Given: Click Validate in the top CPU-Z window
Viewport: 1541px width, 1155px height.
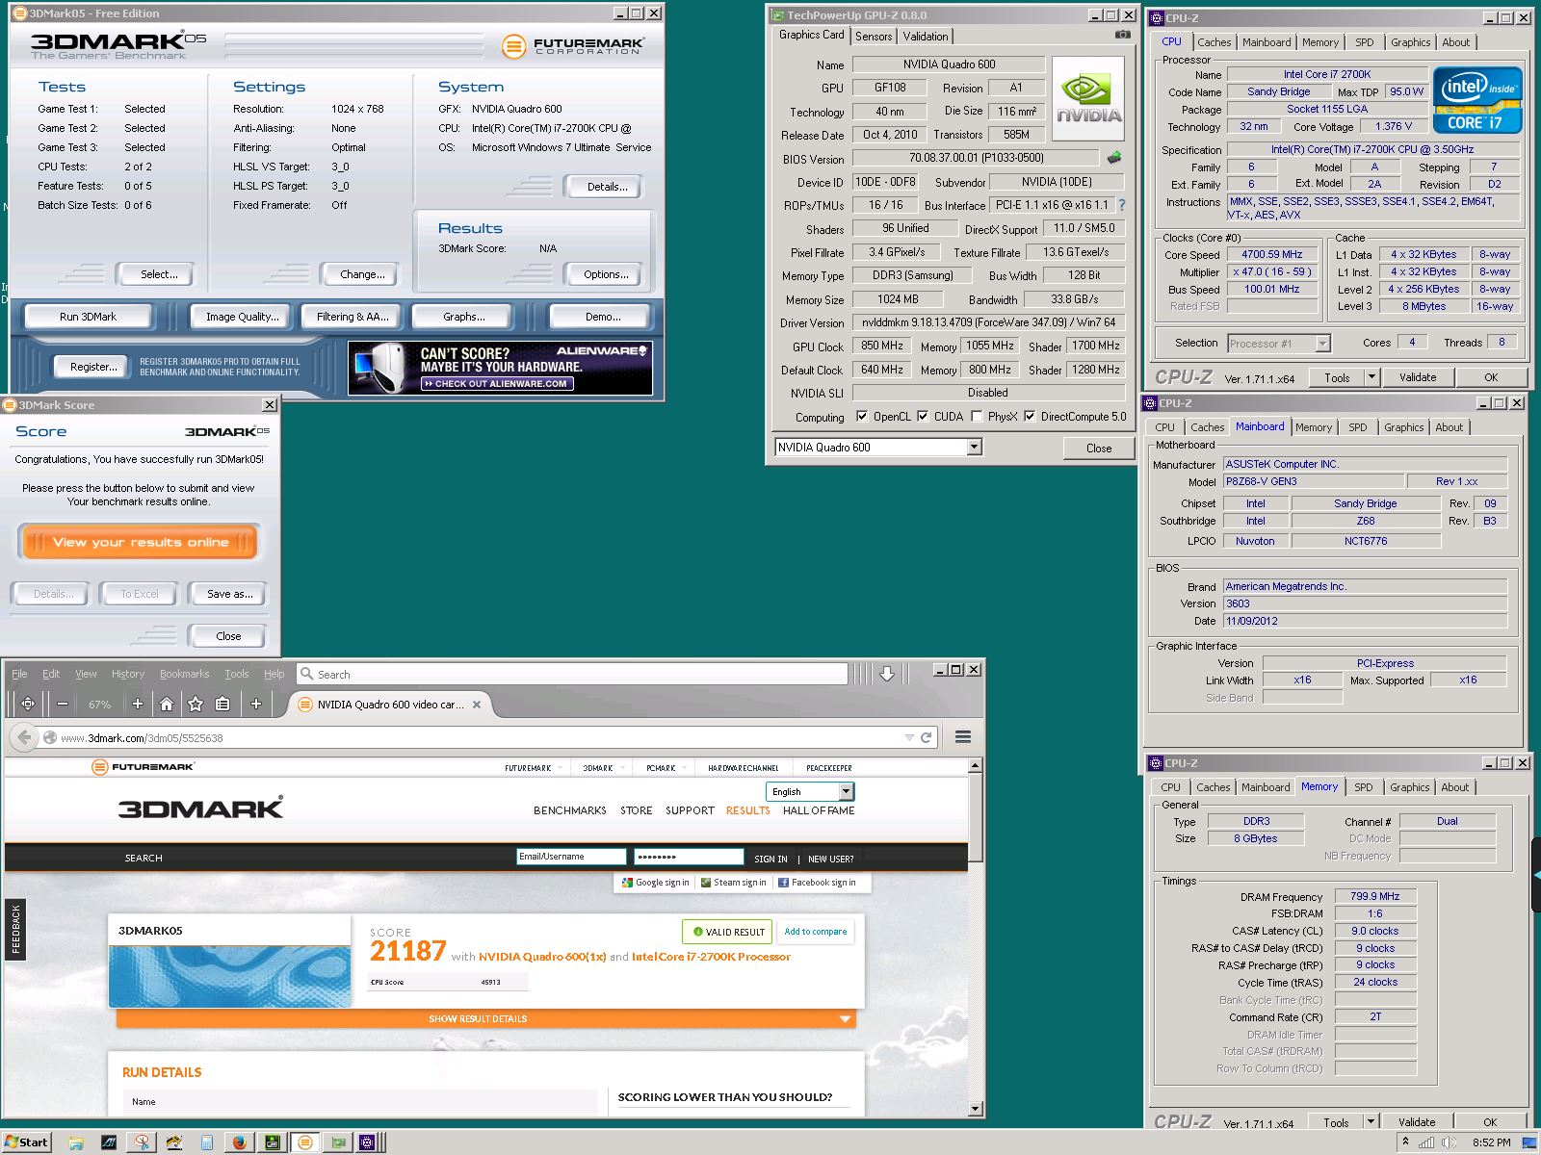Looking at the screenshot, I should point(1418,377).
